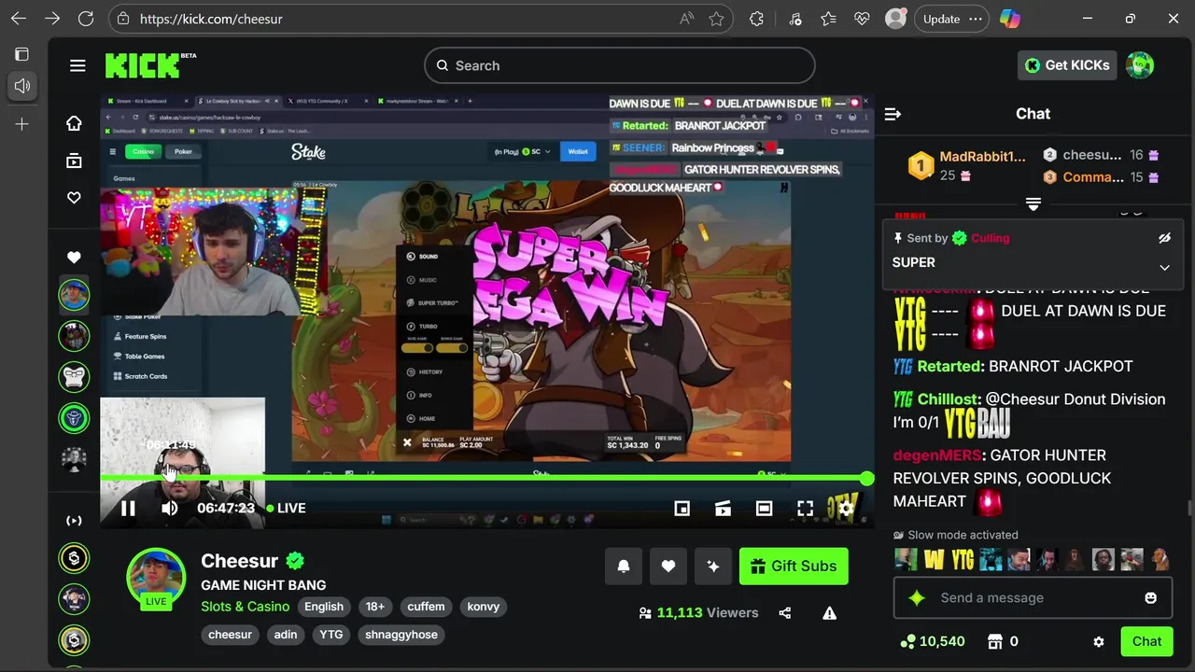Select the 18+ tag
1195x672 pixels.
(x=375, y=607)
